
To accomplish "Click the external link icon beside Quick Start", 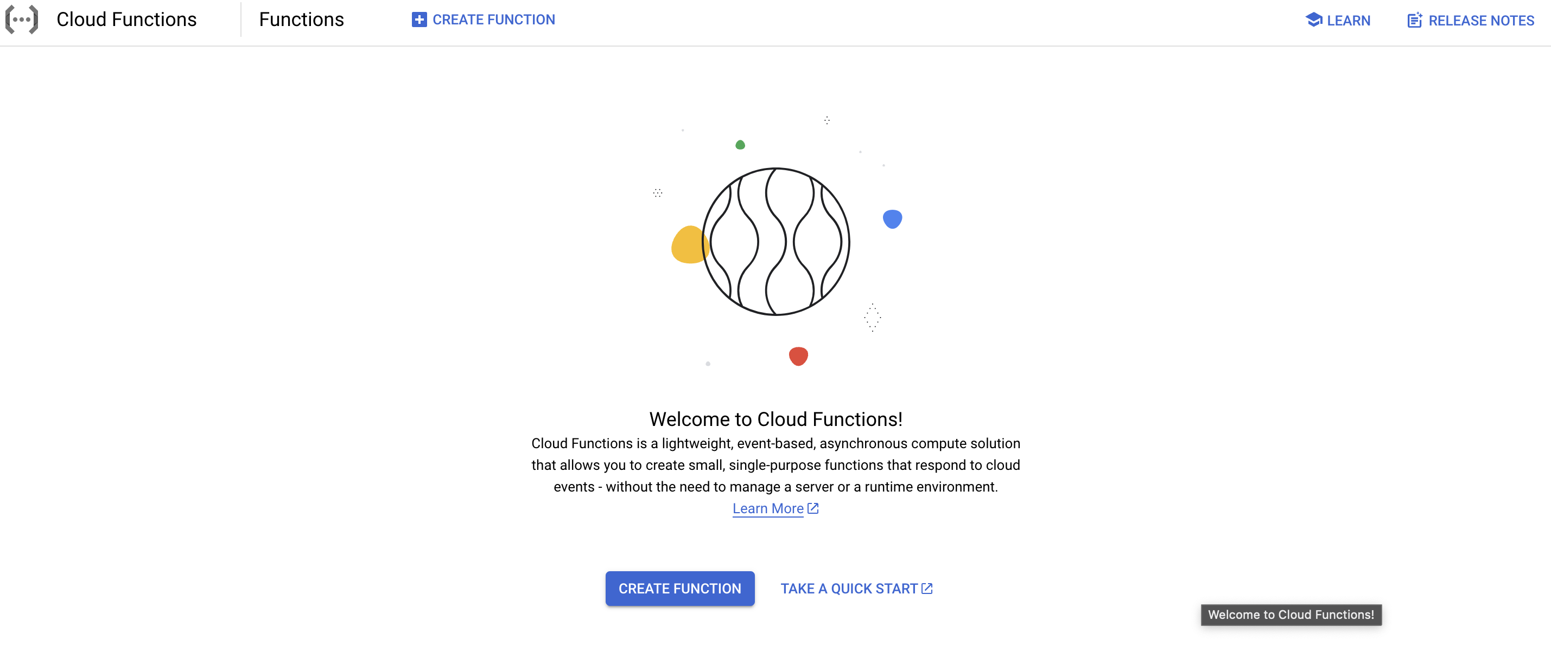I will tap(926, 588).
